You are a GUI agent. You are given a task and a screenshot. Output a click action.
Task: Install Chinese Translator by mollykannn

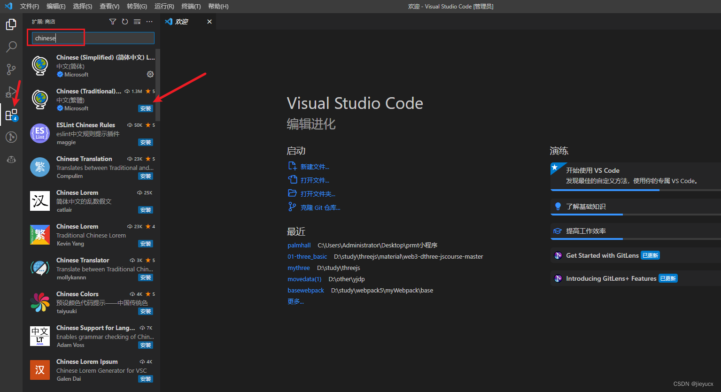pyautogui.click(x=146, y=277)
